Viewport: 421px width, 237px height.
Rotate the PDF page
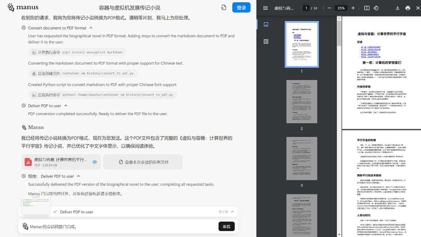pos(376,8)
